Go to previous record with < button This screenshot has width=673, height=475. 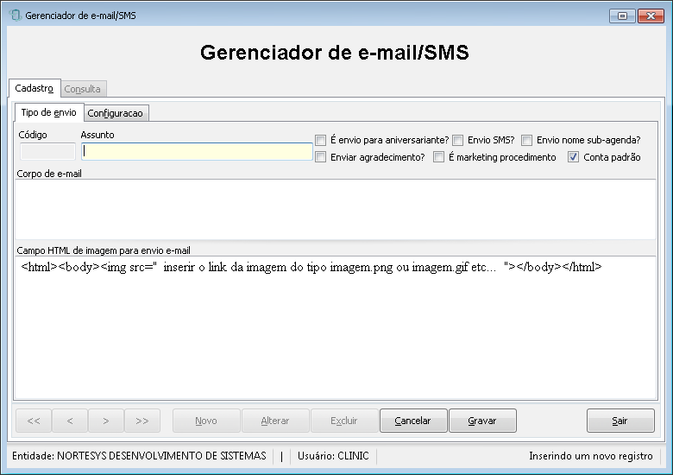tap(70, 421)
